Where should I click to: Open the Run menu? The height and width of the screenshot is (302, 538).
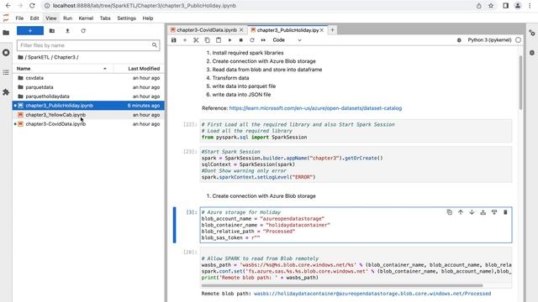coord(67,18)
